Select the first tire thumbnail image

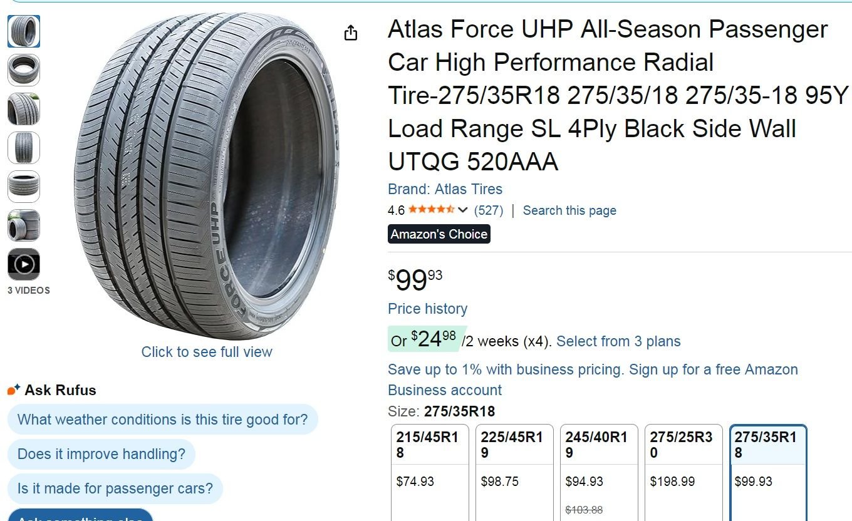click(x=24, y=31)
